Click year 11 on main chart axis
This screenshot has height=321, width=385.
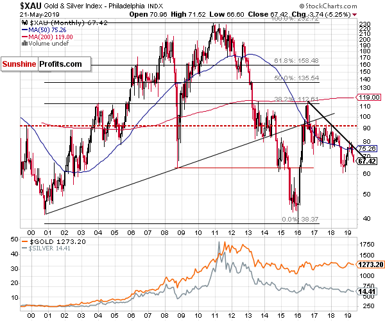point(214,232)
